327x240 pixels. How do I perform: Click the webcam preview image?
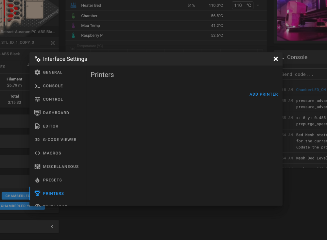coord(302,20)
